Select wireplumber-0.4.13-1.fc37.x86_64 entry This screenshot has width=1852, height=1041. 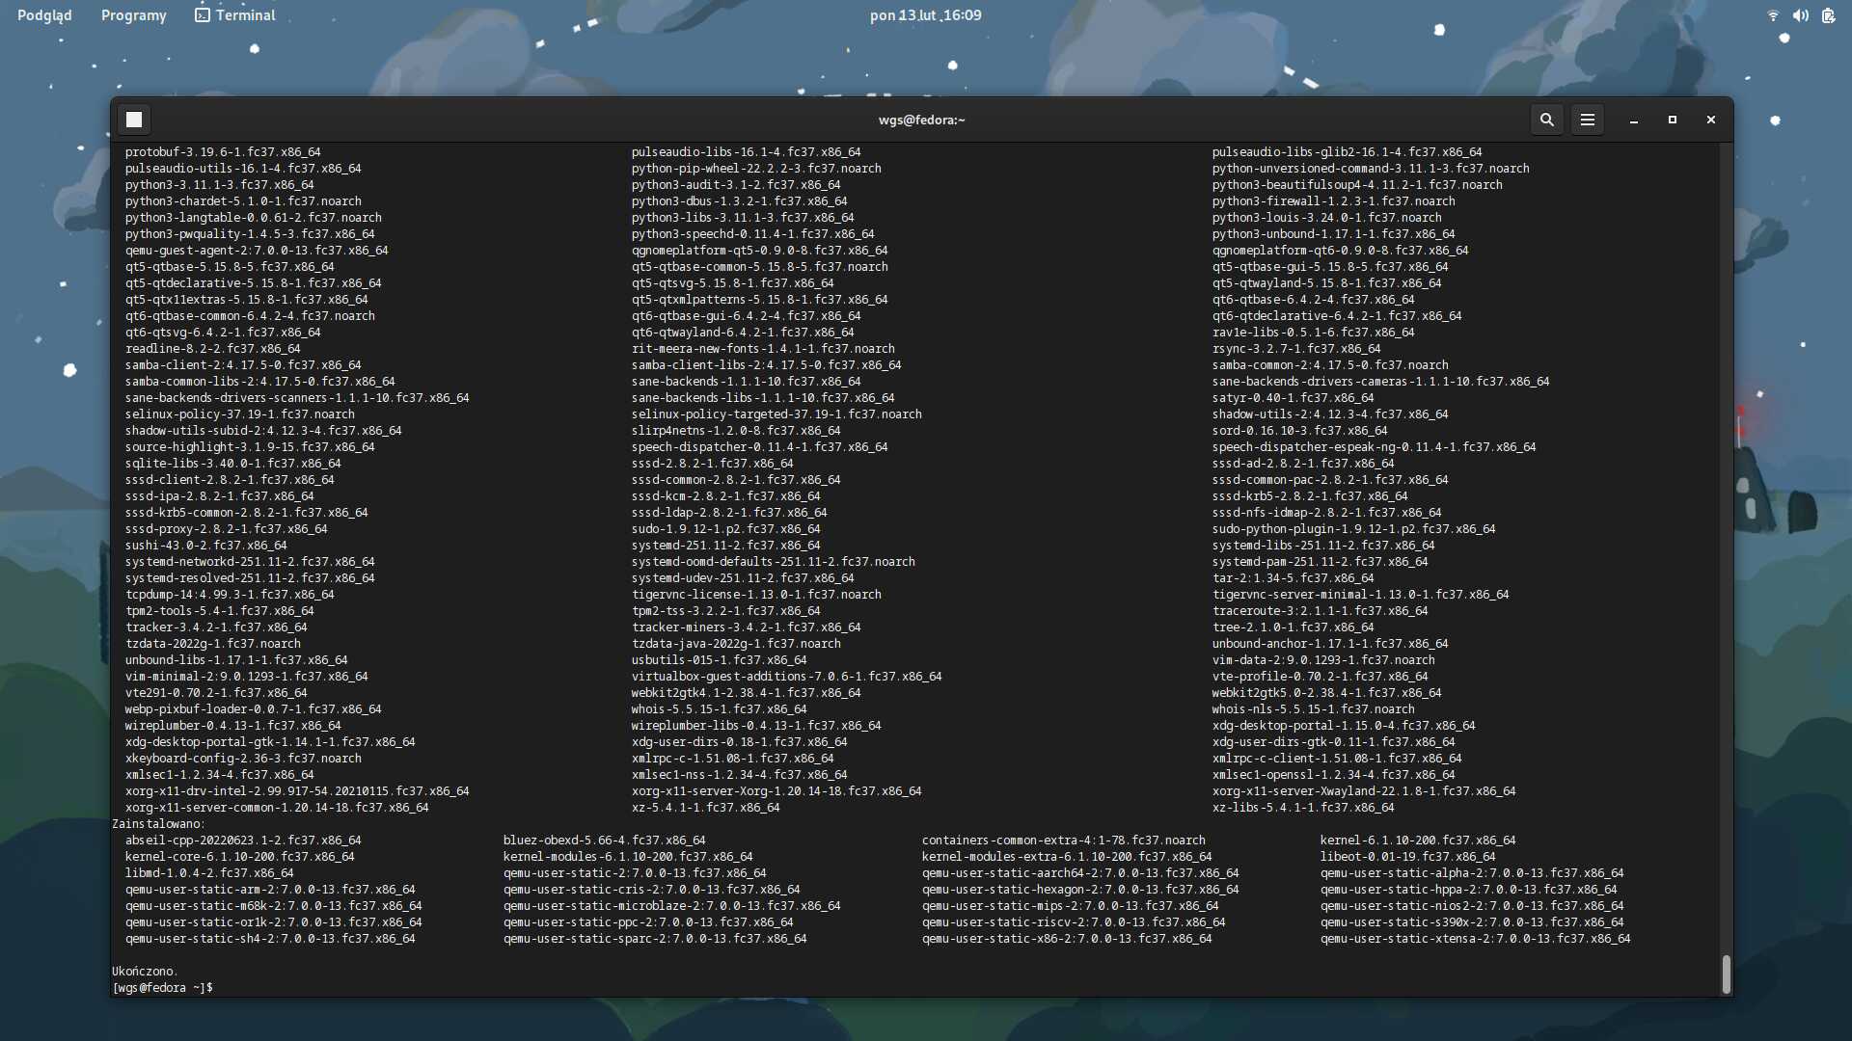pos(233,726)
